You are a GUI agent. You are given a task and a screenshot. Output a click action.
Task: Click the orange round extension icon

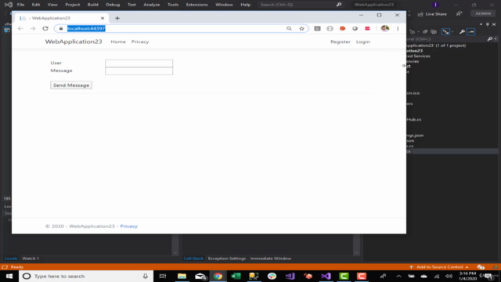click(x=343, y=28)
